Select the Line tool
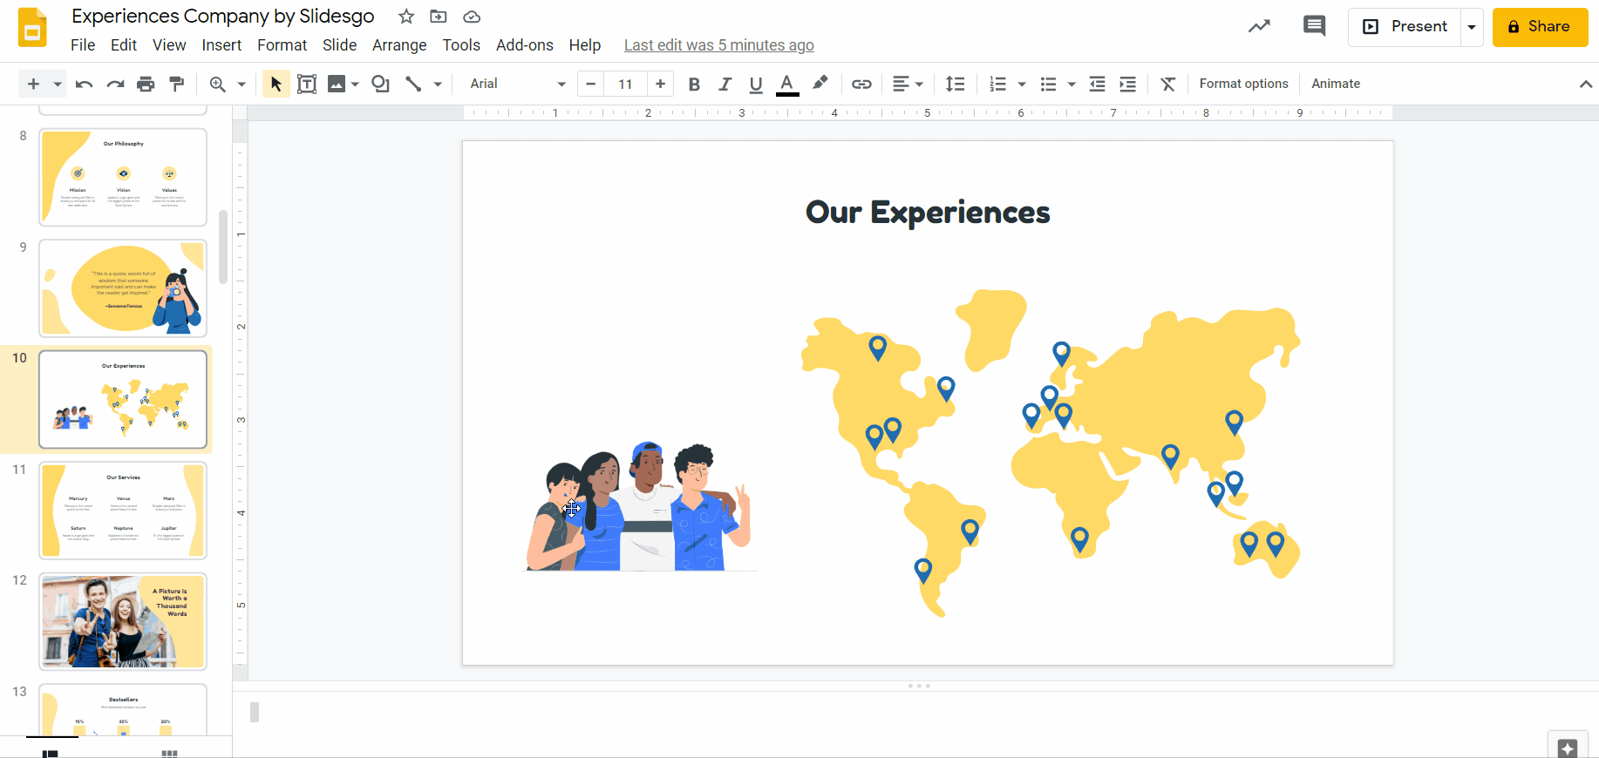Image resolution: width=1599 pixels, height=758 pixels. click(413, 84)
